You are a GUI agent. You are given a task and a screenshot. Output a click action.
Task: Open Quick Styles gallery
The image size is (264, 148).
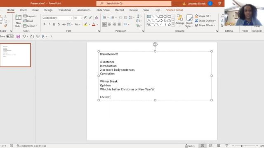point(189,21)
